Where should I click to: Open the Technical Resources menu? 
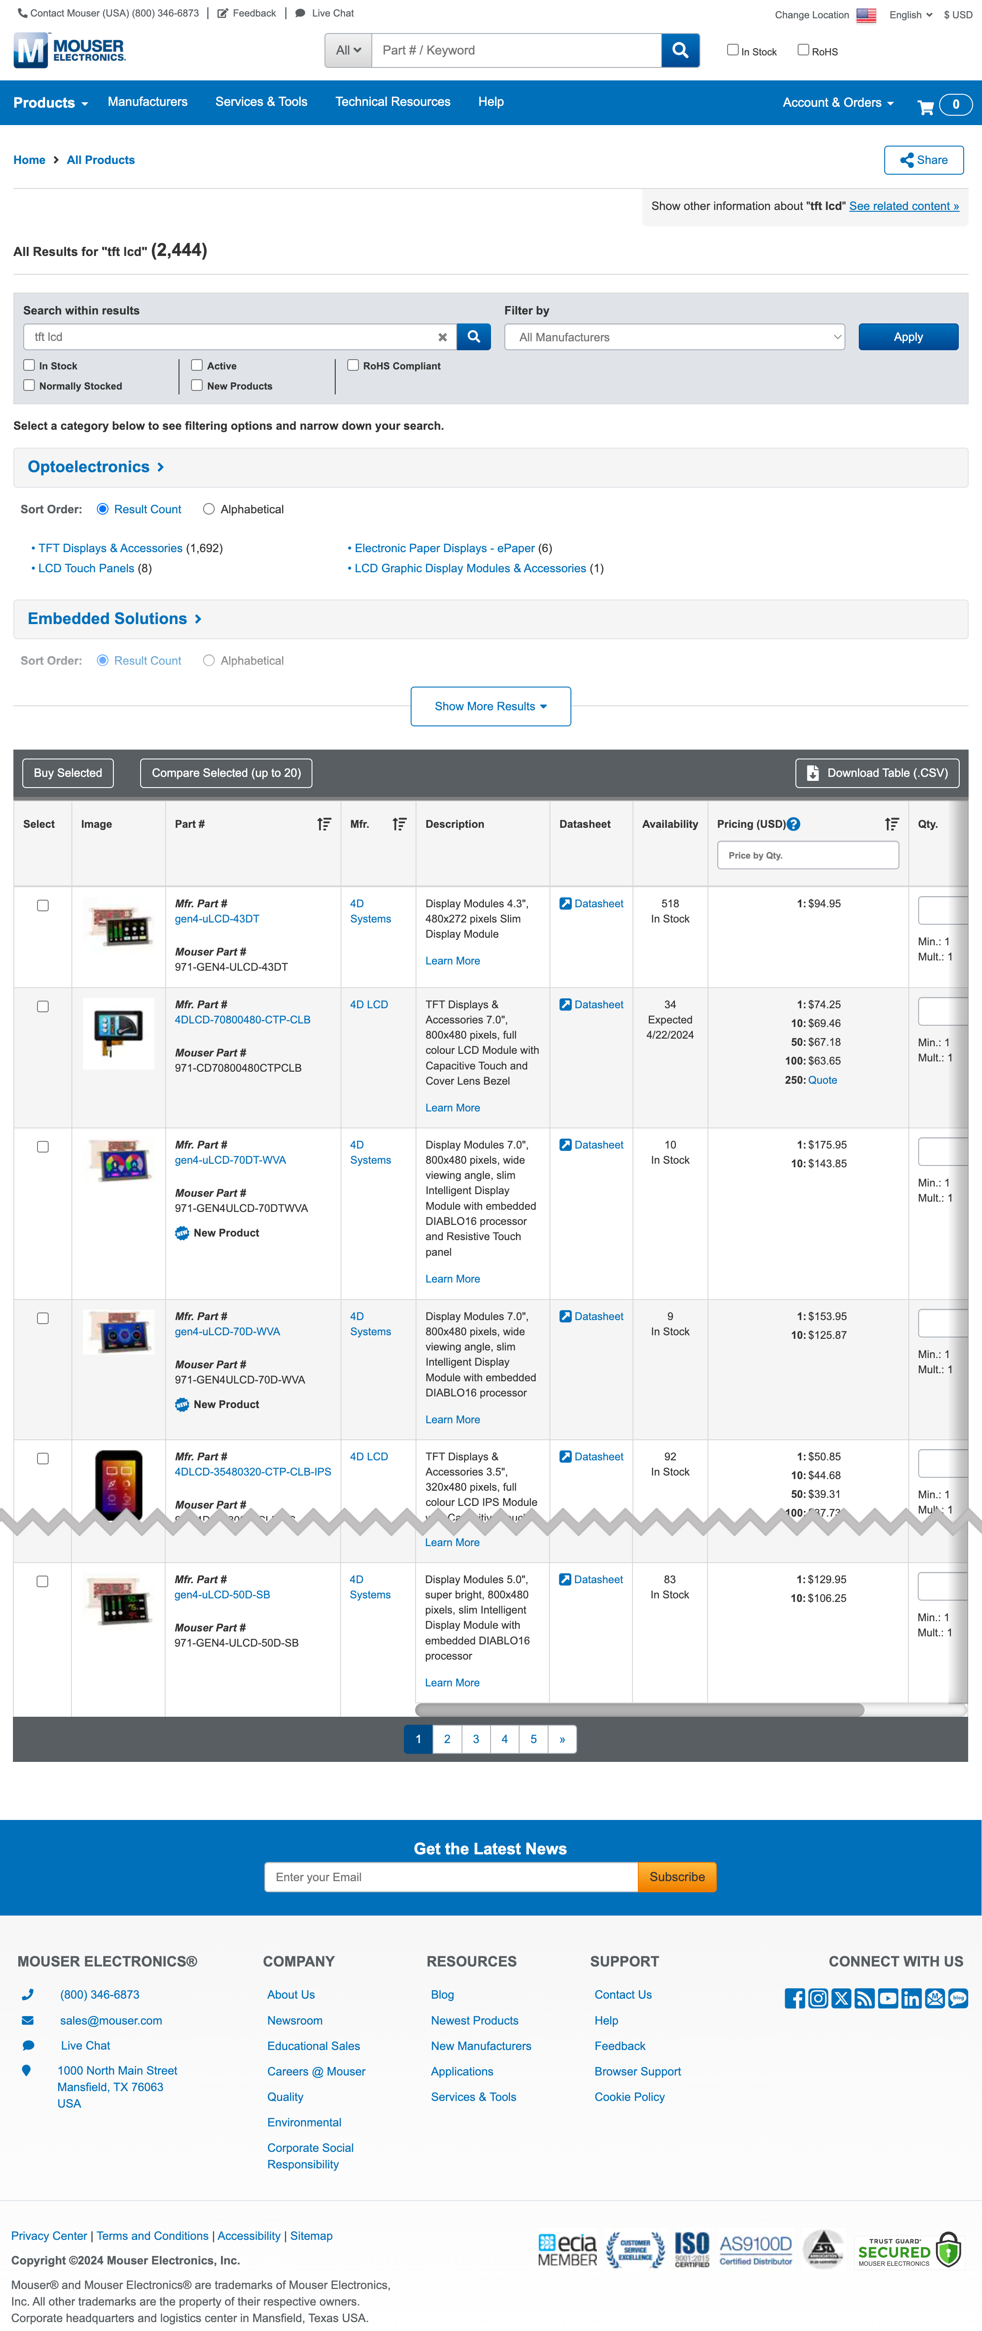point(392,101)
